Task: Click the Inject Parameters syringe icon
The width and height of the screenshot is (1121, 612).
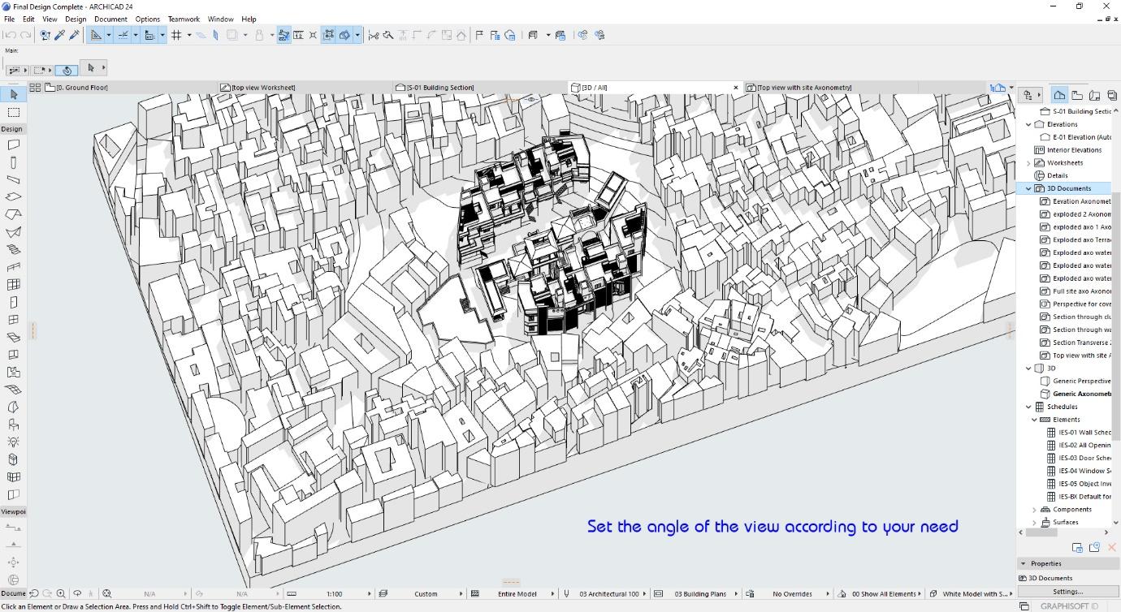Action: point(74,35)
